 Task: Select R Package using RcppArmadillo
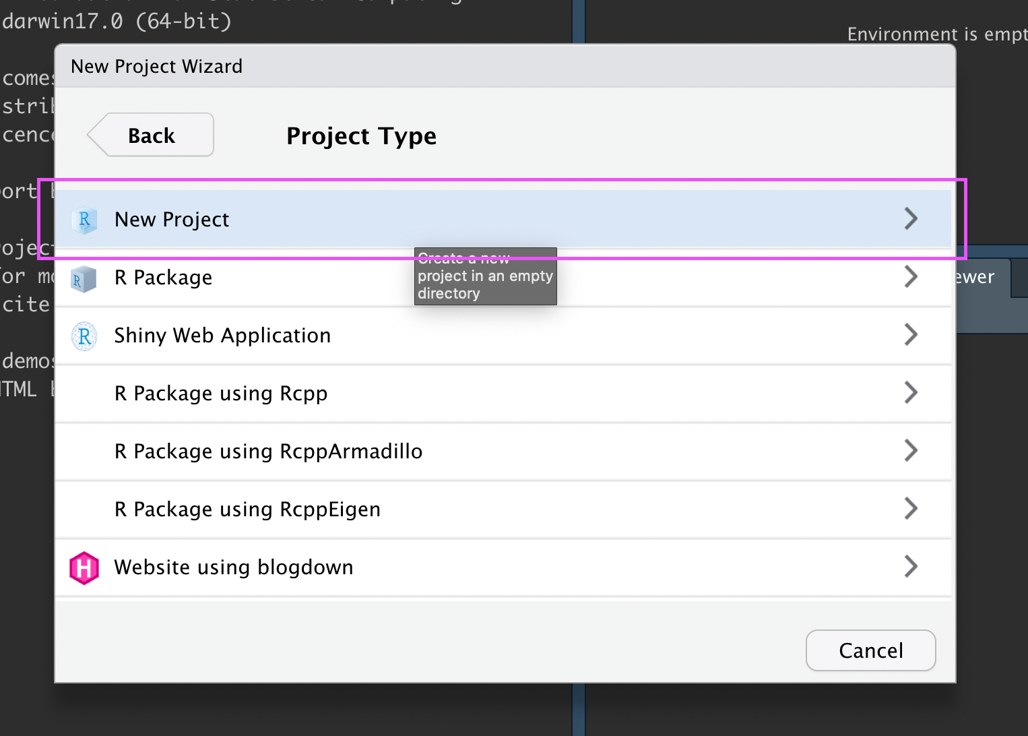pos(268,451)
